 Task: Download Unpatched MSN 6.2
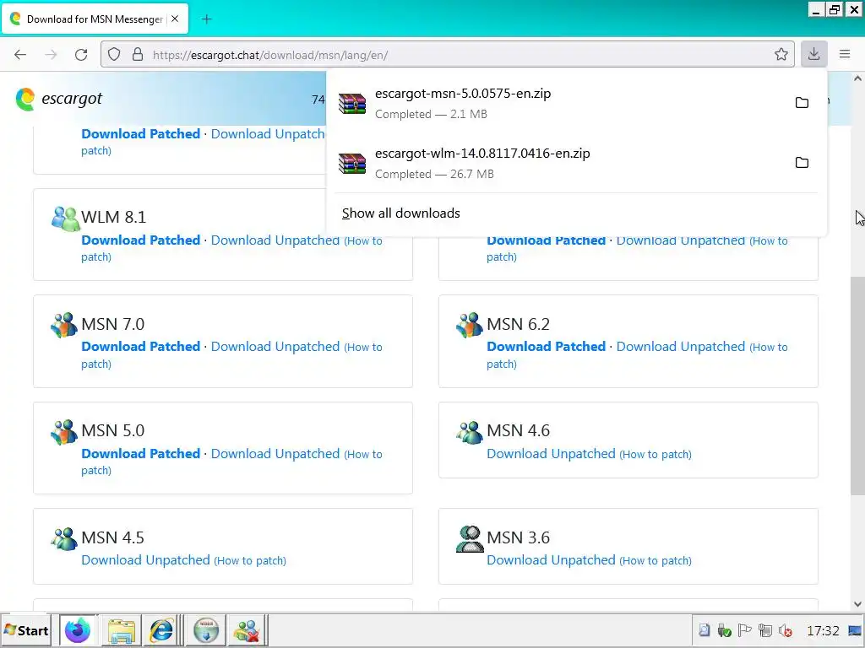point(681,347)
